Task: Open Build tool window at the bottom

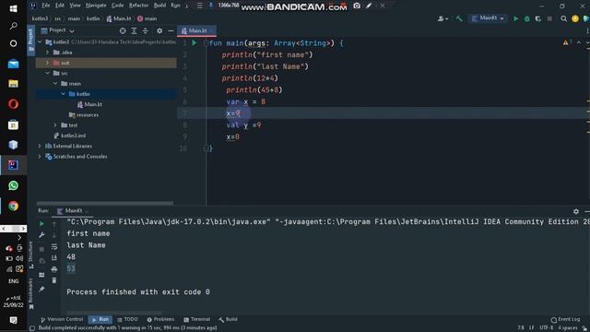Action: pyautogui.click(x=228, y=320)
